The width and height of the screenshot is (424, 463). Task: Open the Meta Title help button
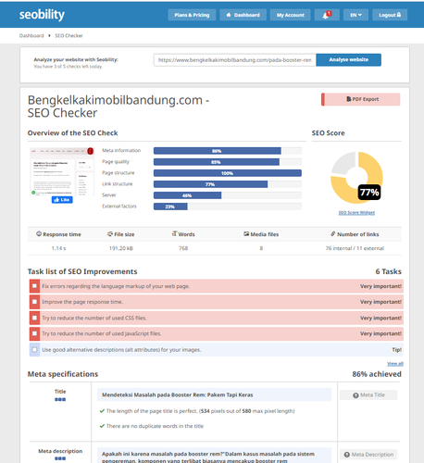368,394
